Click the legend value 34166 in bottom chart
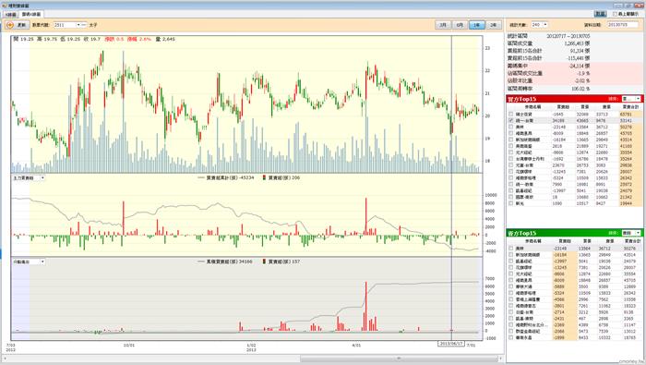Viewport: 646px width, 365px height. point(246,262)
